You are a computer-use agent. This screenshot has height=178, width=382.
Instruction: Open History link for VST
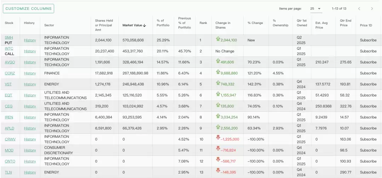(x=30, y=84)
